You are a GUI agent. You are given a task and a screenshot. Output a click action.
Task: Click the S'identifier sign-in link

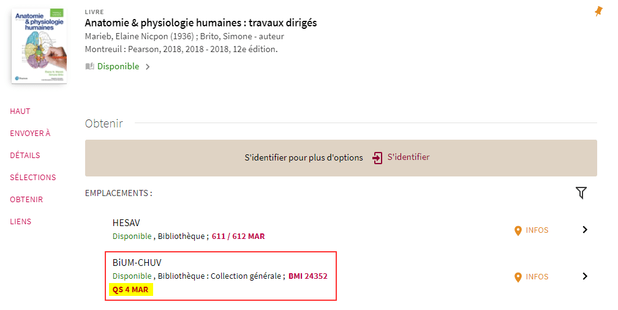409,157
